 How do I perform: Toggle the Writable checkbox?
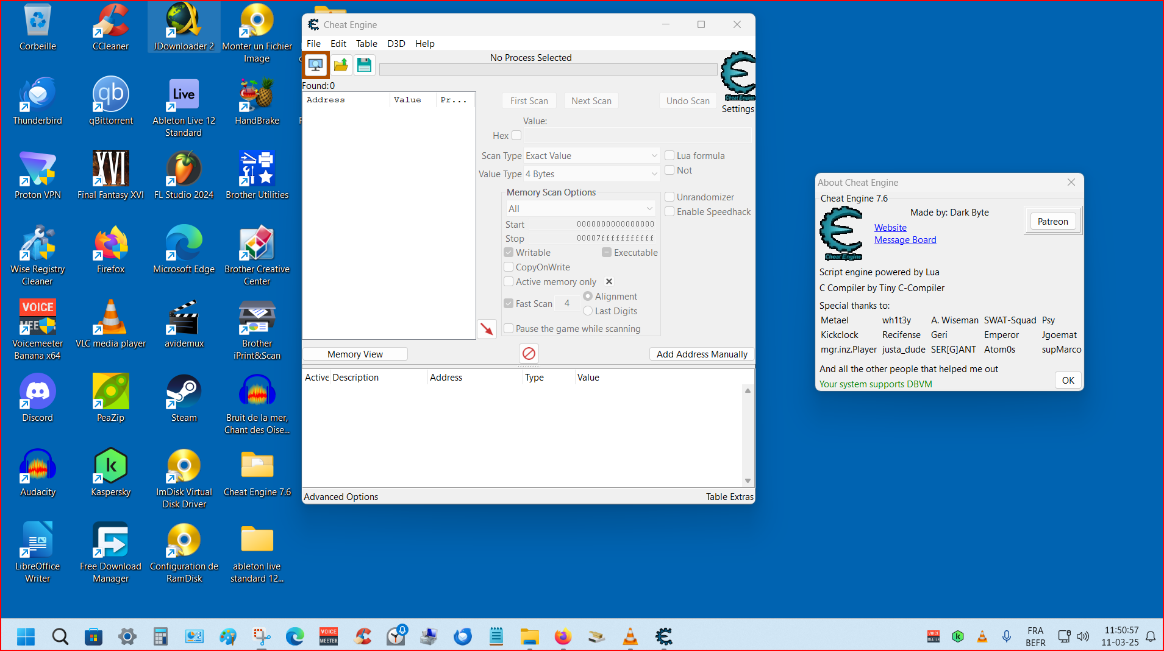point(509,252)
